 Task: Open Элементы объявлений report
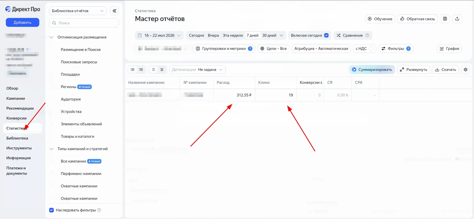pyautogui.click(x=81, y=124)
